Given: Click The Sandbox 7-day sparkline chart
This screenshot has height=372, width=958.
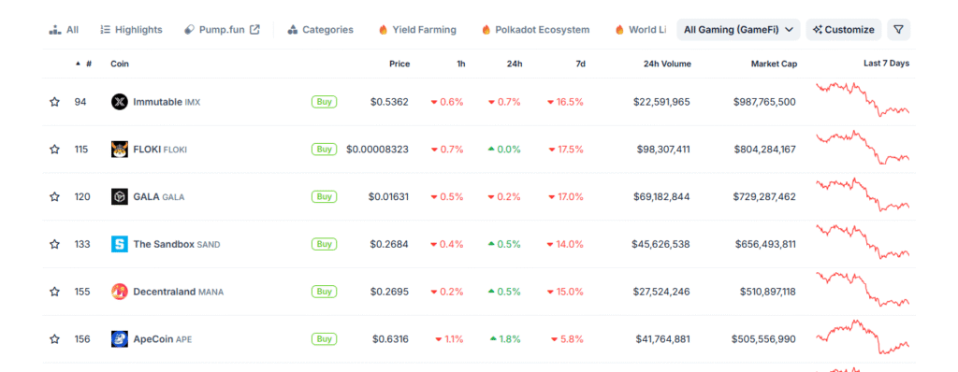Looking at the screenshot, I should tap(863, 242).
